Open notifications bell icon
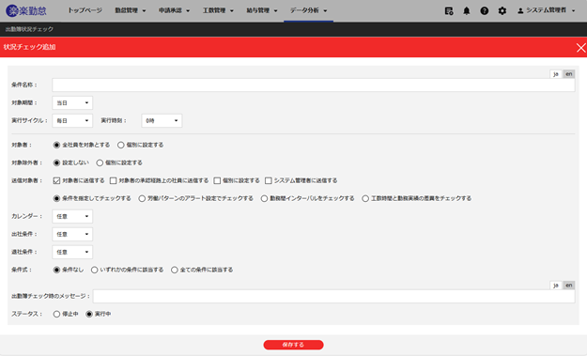 pyautogui.click(x=467, y=11)
